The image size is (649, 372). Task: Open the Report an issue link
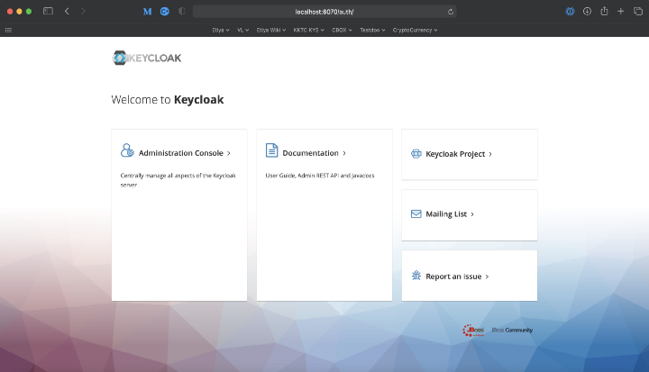coord(453,277)
